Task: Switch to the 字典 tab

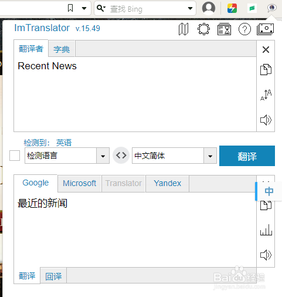Action: pos(62,49)
